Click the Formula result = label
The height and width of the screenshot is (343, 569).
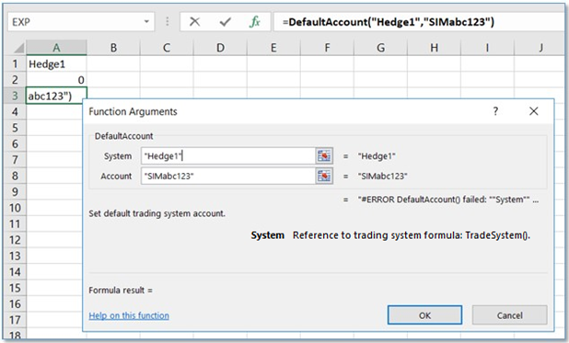tap(121, 290)
